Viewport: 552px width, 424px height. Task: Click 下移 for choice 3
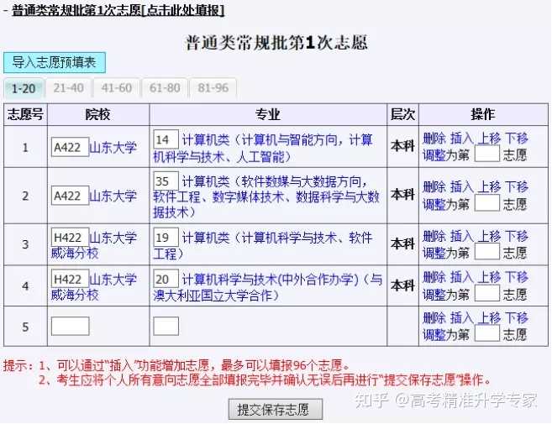(517, 236)
